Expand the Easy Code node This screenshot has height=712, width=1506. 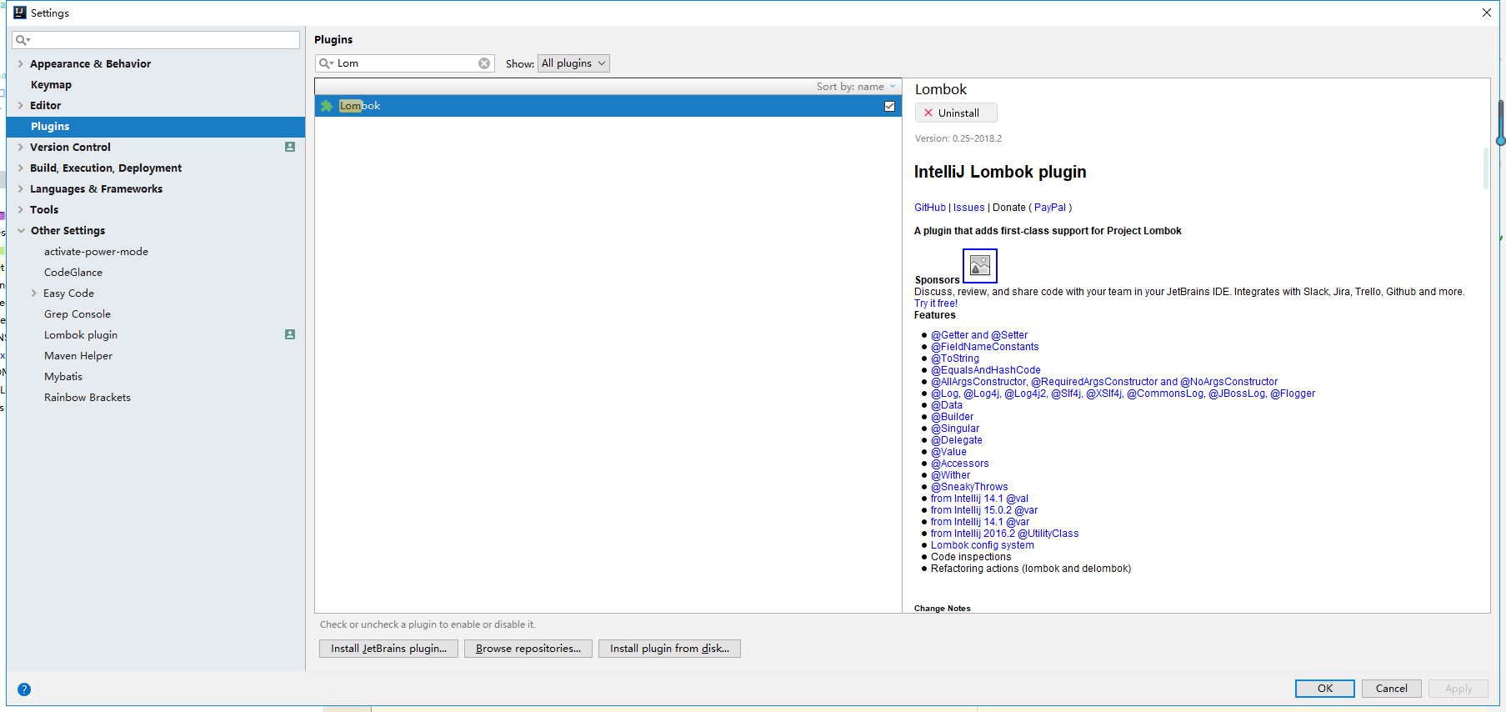[x=34, y=293]
